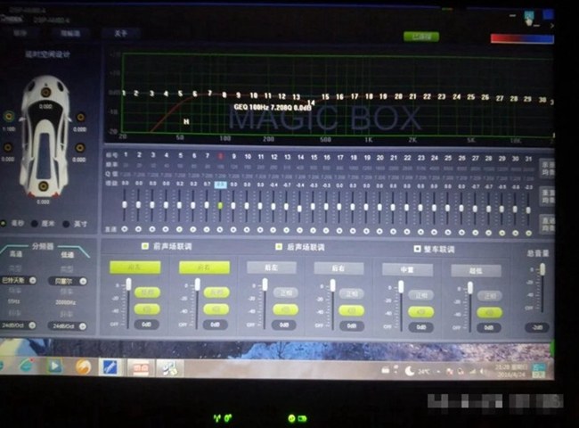Viewport: 579px width, 428px height.
Task: Mute the 后右 channel with its speaker button
Action: coord(352,311)
